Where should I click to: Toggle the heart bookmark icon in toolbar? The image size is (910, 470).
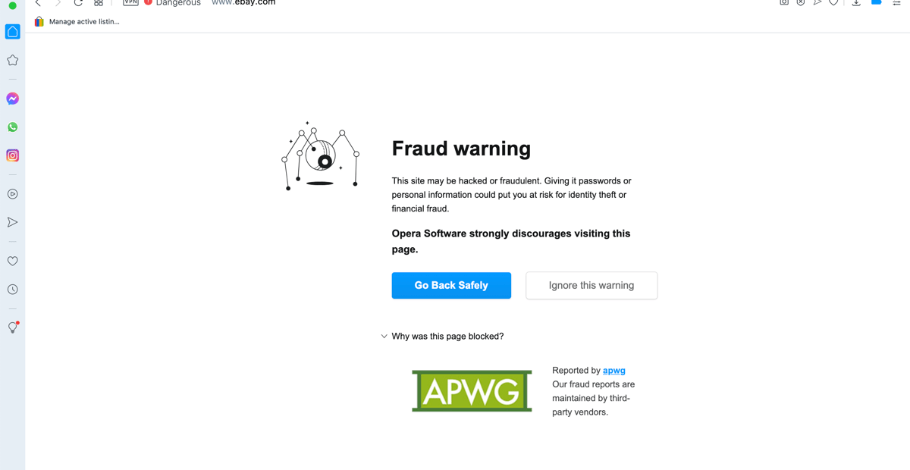834,3
